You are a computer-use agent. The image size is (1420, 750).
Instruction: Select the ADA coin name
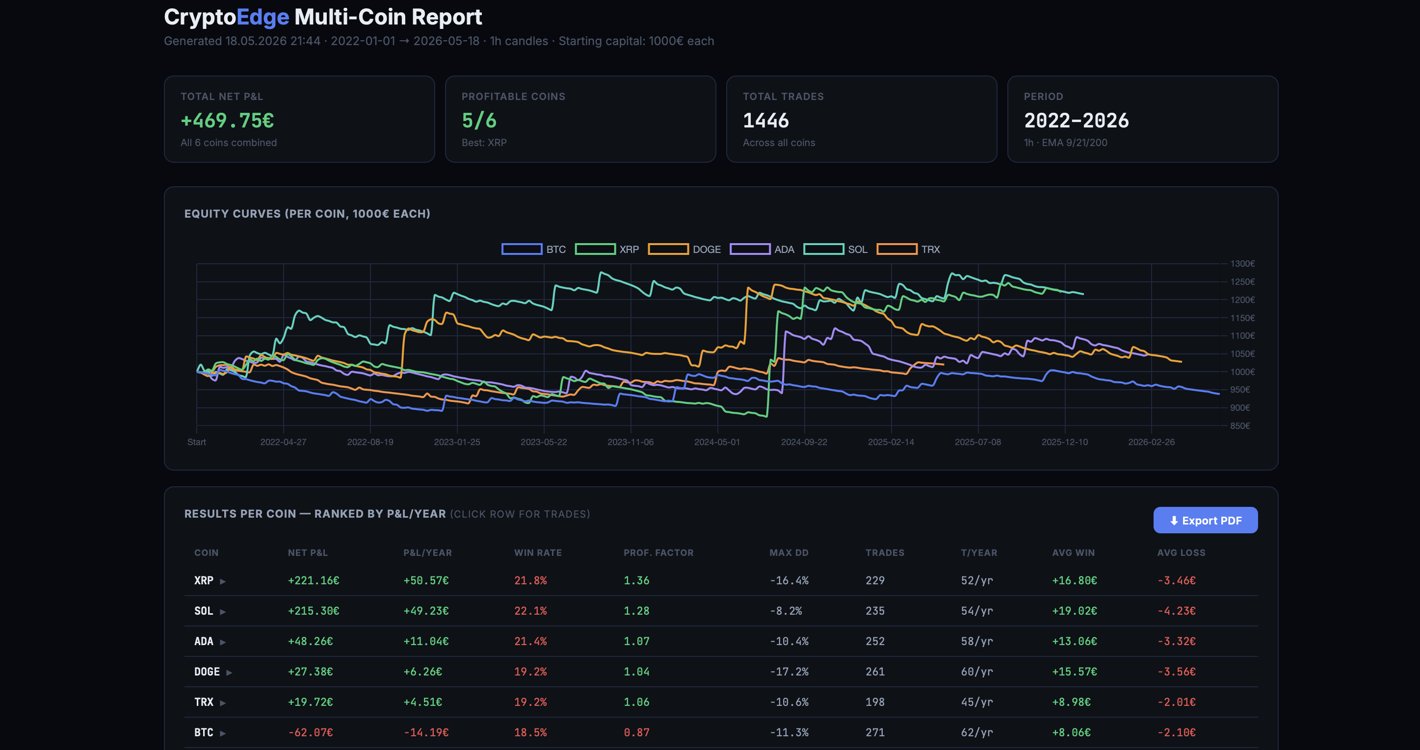click(204, 641)
